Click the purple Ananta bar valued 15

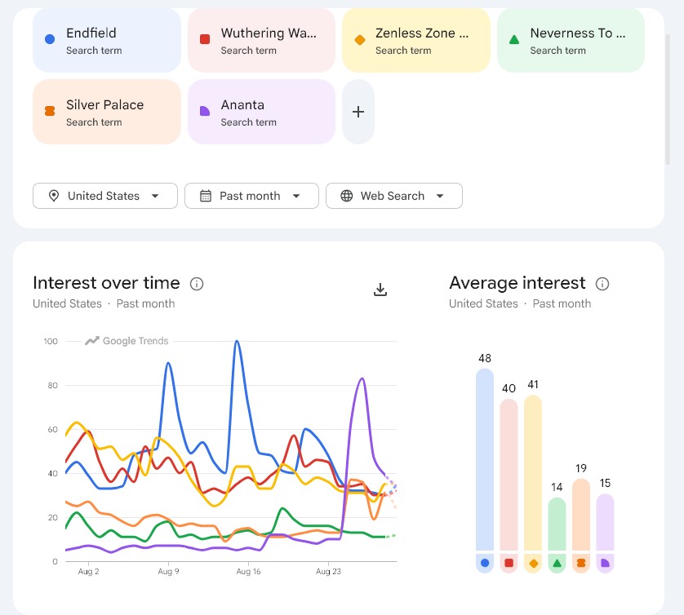point(605,522)
